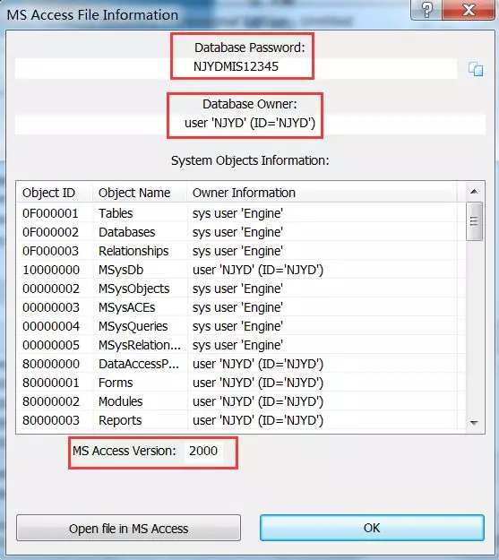The width and height of the screenshot is (499, 560).
Task: Click the help question mark button
Action: tap(426, 10)
